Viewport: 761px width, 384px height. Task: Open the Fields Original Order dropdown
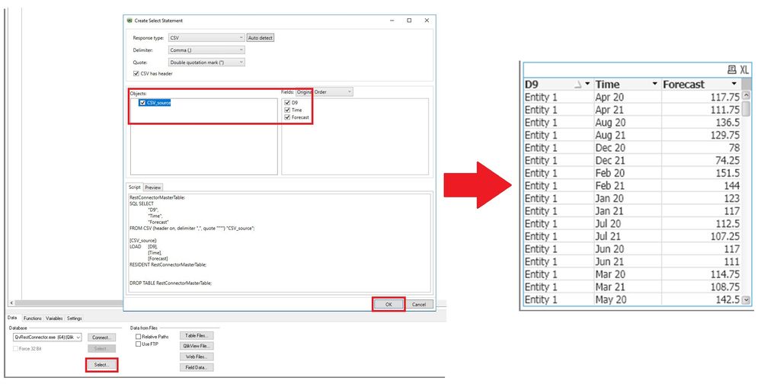(x=325, y=91)
